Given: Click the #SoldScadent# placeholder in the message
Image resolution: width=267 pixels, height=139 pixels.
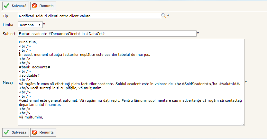Looking at the screenshot, I should pos(194,84).
